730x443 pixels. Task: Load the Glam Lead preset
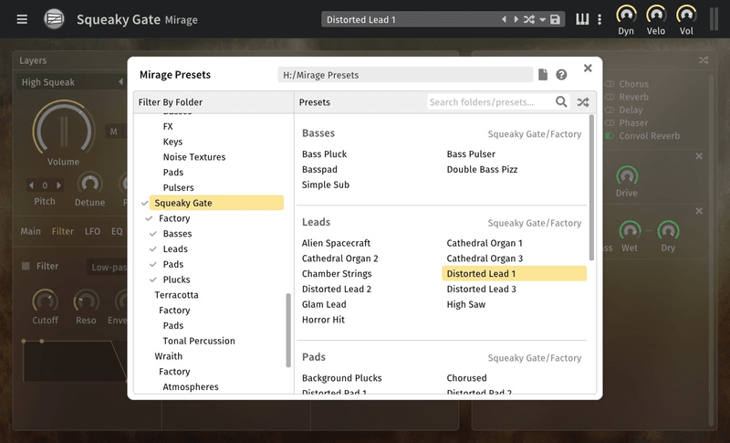pyautogui.click(x=324, y=304)
